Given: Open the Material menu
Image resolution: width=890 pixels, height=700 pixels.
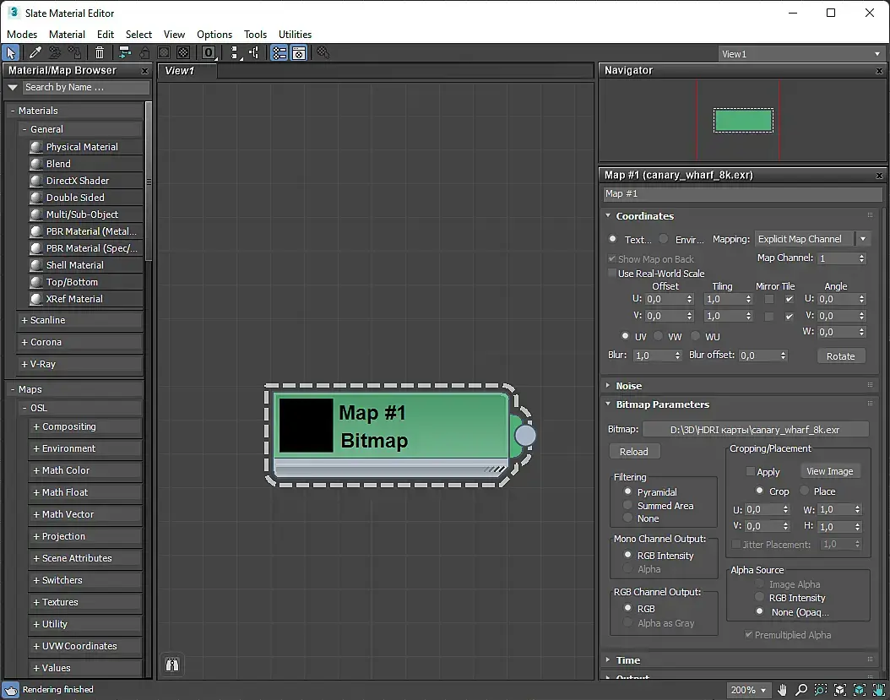Looking at the screenshot, I should pyautogui.click(x=67, y=35).
